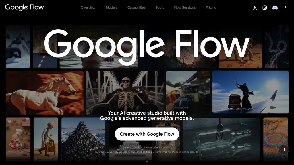Open the astronauts on orange sand thumbnail
This screenshot has height=165, width=294.
pyautogui.click(x=240, y=47)
